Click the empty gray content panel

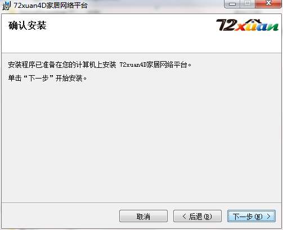coord(141,142)
